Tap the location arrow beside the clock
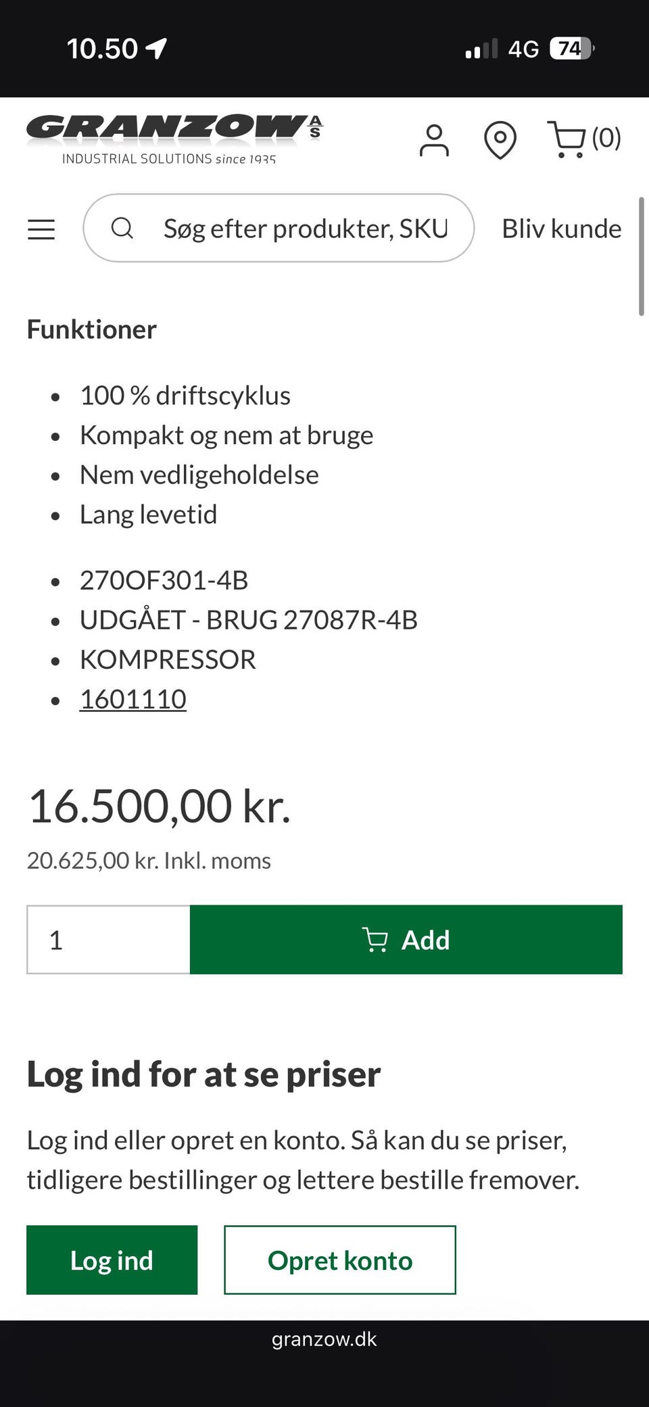The height and width of the screenshot is (1407, 649). coord(157,49)
